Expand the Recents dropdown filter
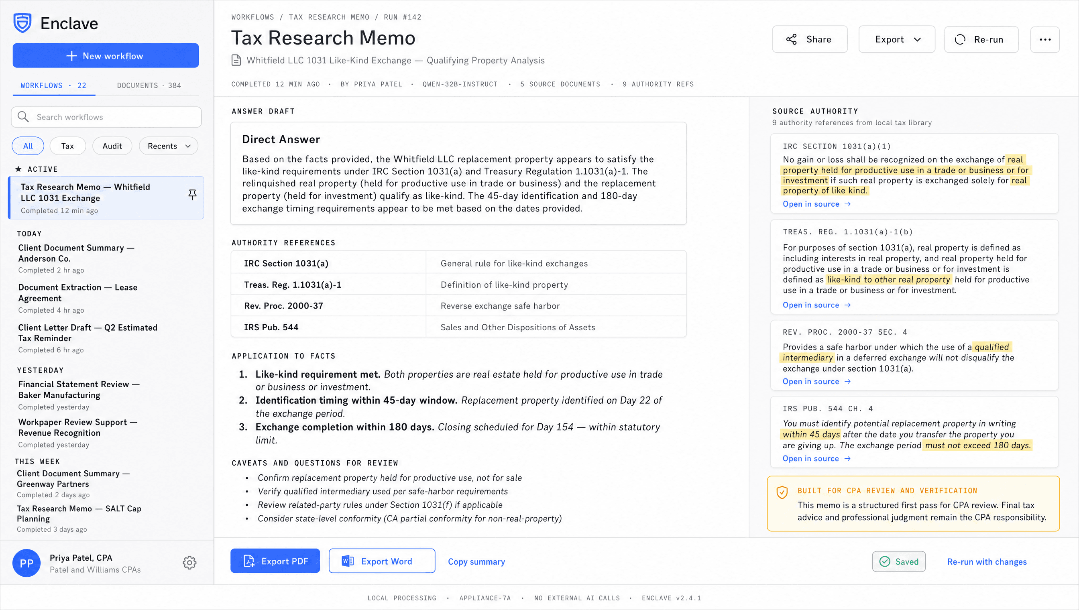1079x610 pixels. pyautogui.click(x=168, y=146)
